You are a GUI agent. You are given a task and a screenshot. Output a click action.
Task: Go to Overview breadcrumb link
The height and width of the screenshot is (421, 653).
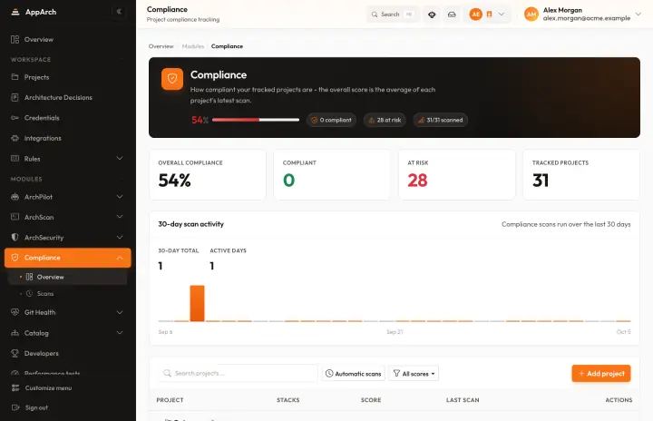coord(161,46)
